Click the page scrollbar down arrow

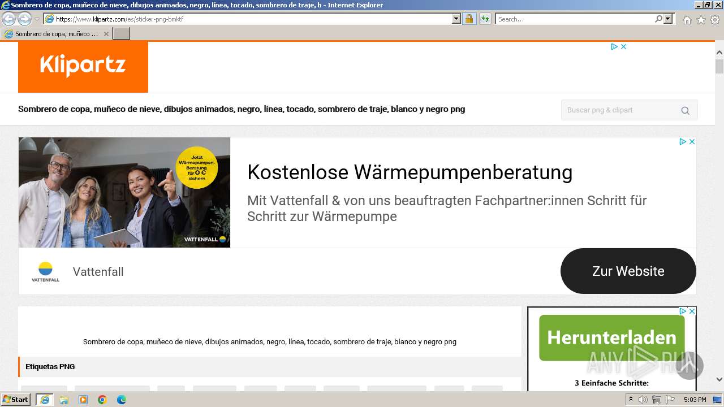pos(719,379)
